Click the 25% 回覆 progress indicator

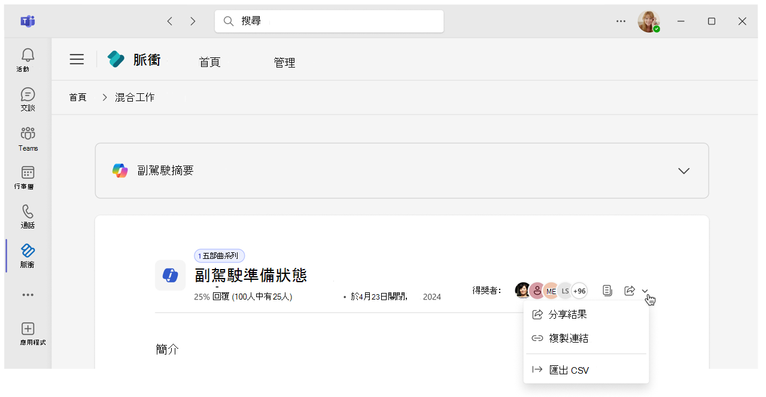tap(243, 296)
